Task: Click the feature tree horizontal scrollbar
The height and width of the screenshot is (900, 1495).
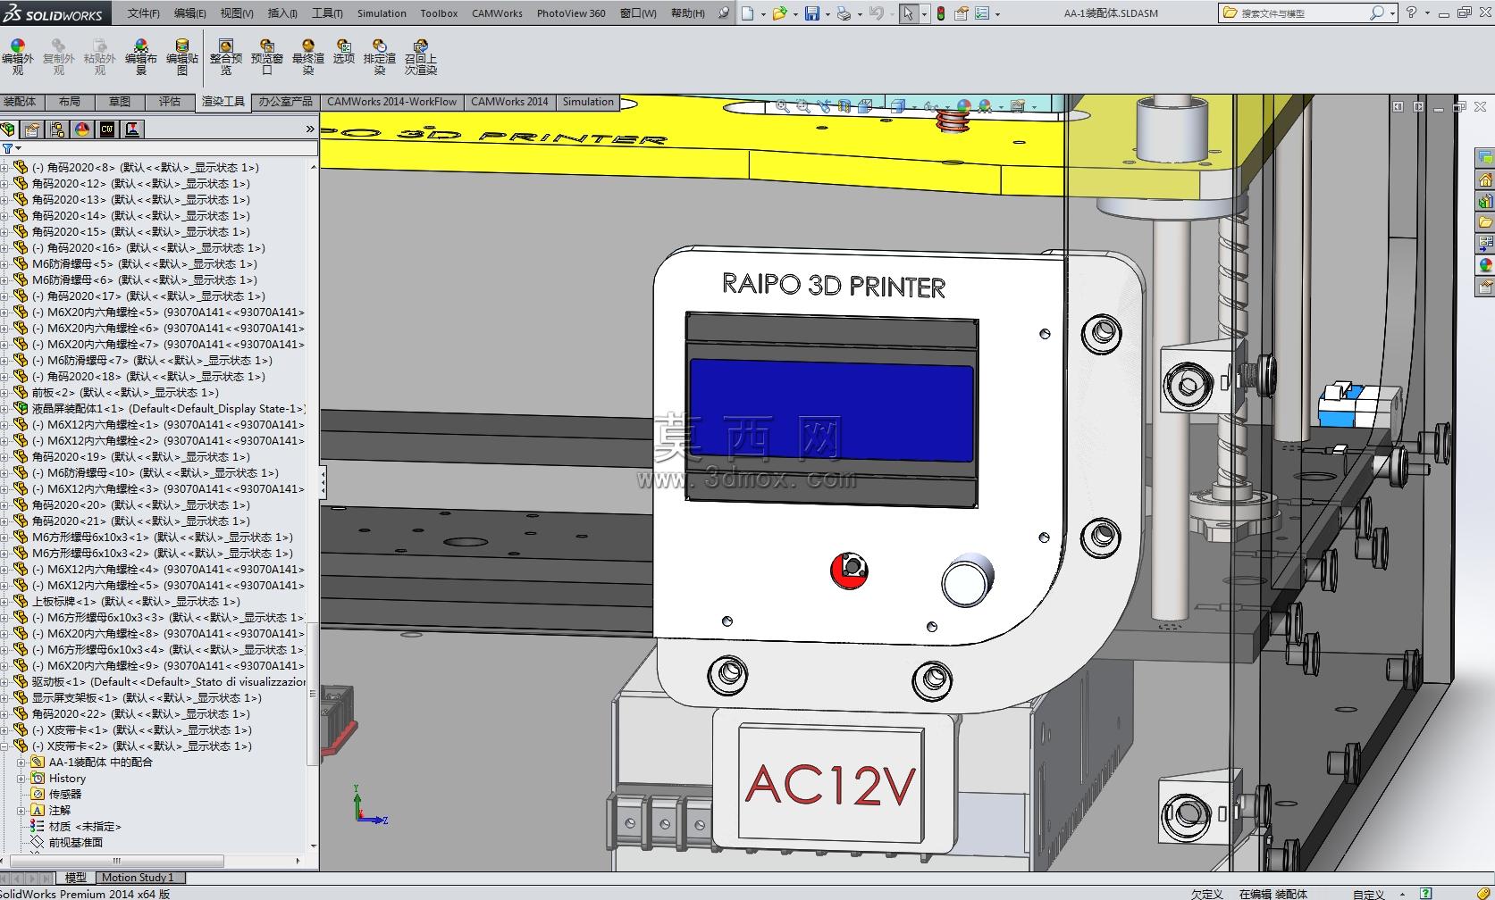Action: click(x=149, y=861)
